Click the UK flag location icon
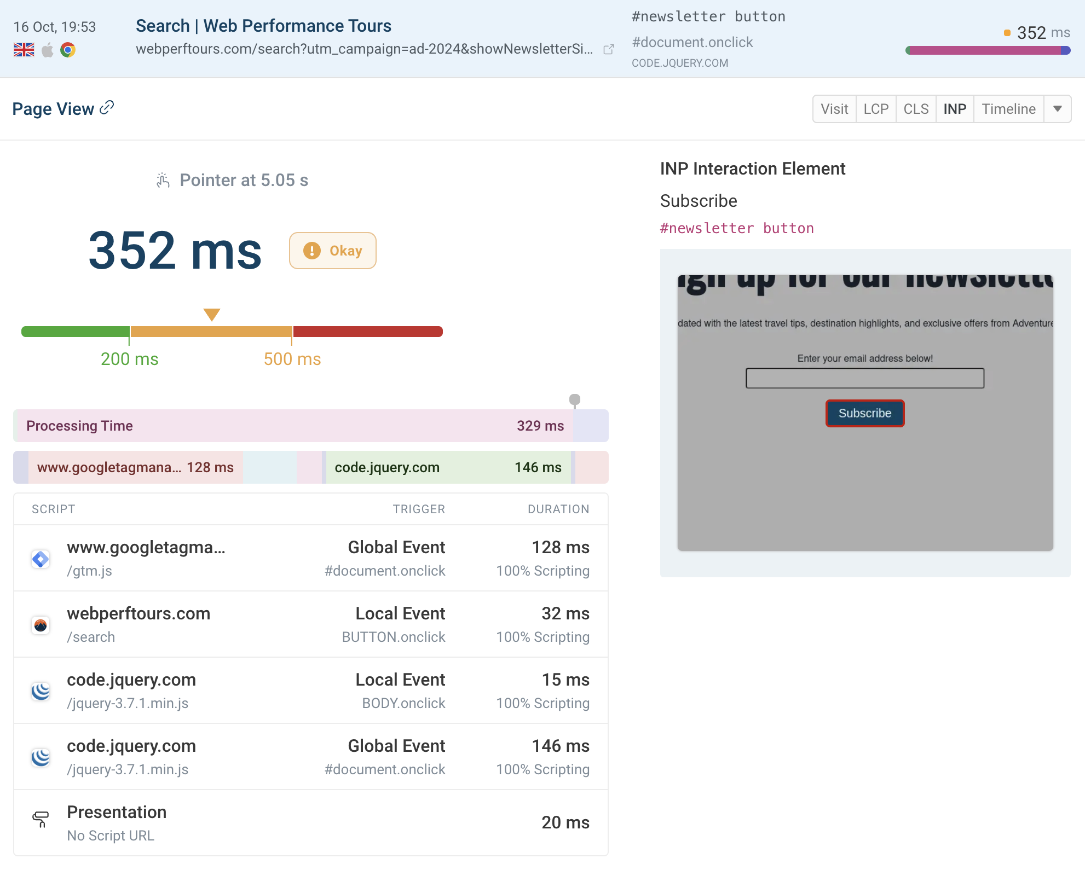The height and width of the screenshot is (870, 1085). 23,50
